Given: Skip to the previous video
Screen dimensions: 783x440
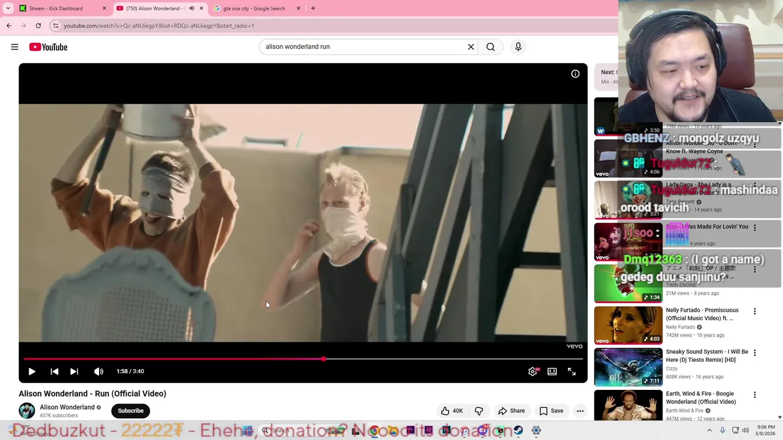Looking at the screenshot, I should tap(54, 372).
